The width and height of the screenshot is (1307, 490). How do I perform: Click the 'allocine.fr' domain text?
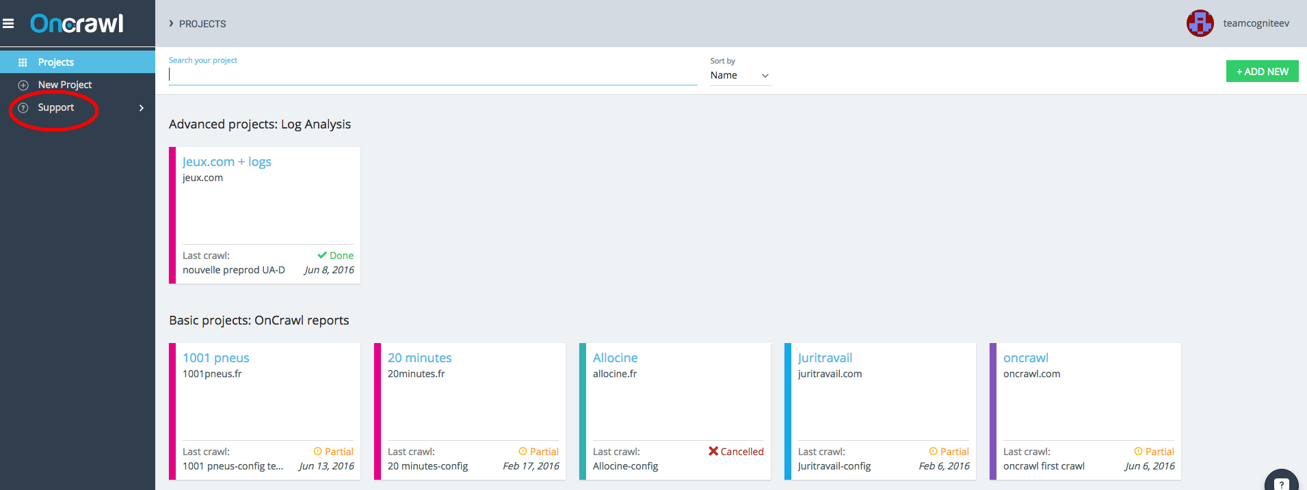pyautogui.click(x=615, y=374)
